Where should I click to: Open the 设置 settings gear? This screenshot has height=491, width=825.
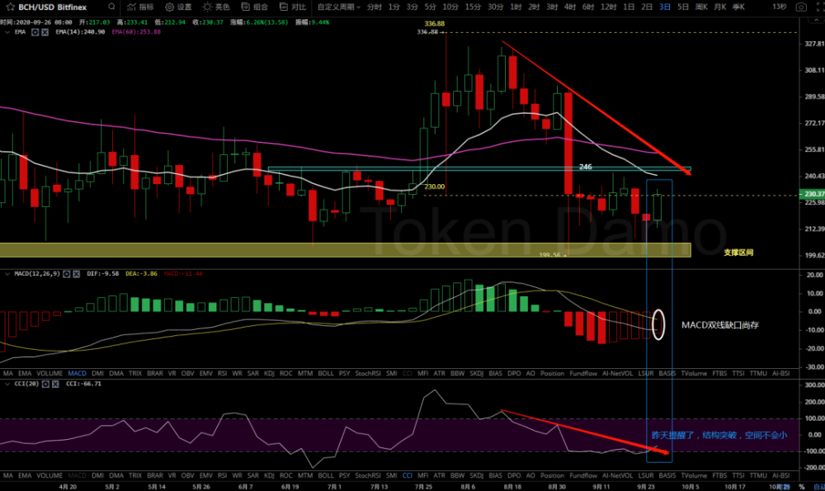coord(178,7)
